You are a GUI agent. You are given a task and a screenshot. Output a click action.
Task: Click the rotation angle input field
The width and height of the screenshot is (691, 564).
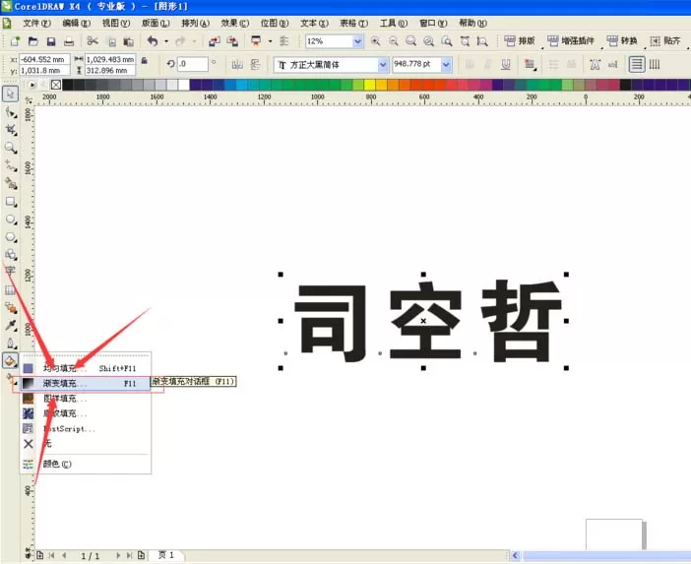(192, 64)
